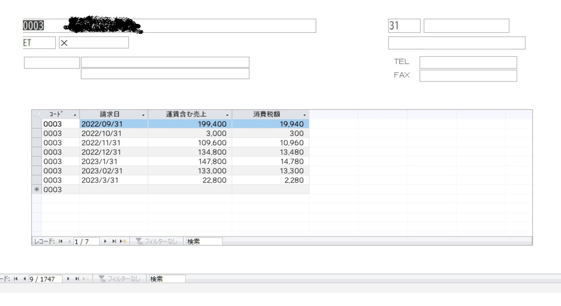
Task: Jump to last record in main form navigator
Action: (x=77, y=279)
